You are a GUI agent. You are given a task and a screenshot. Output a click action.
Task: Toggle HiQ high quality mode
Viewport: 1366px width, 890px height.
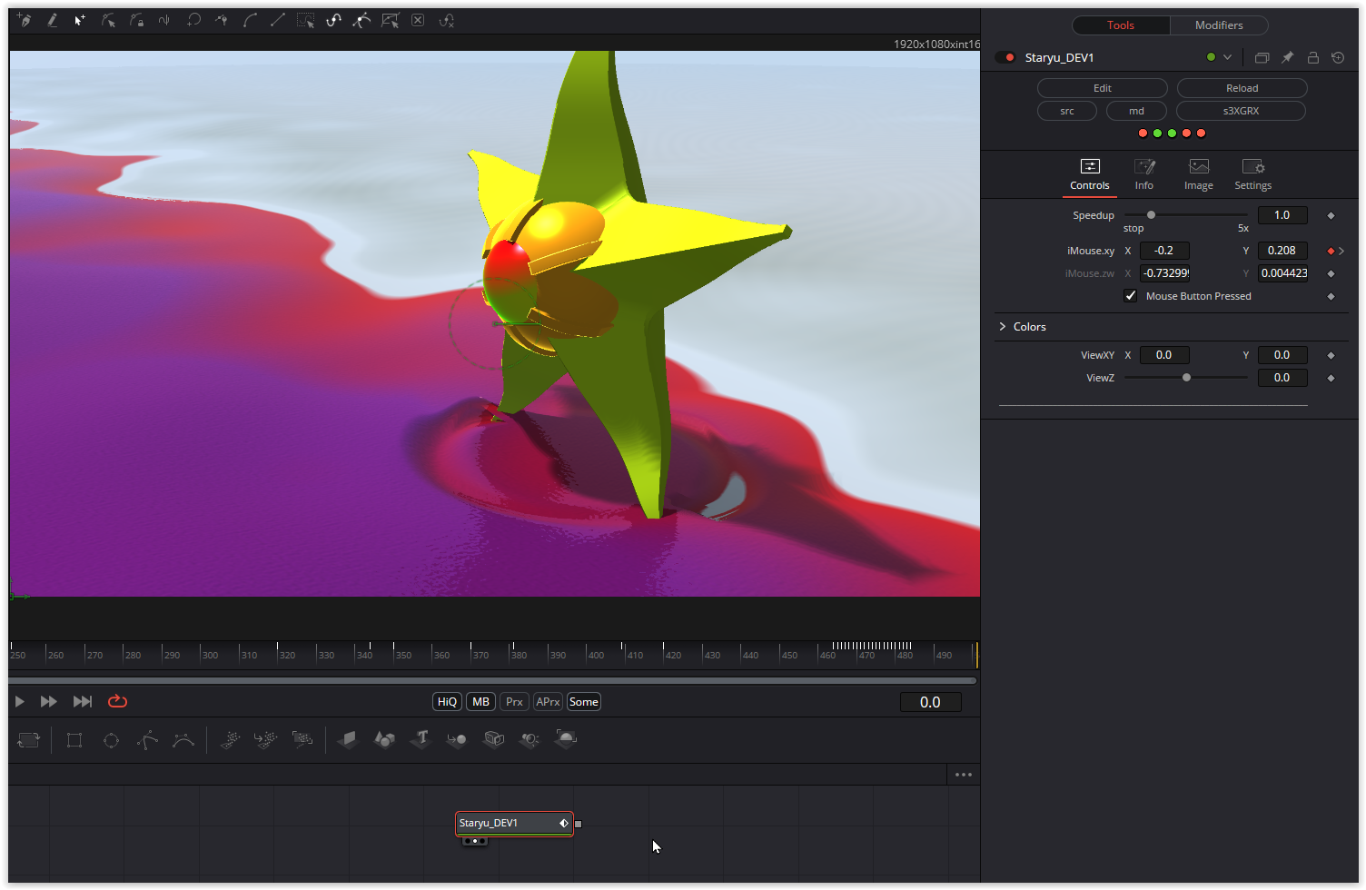click(x=447, y=702)
